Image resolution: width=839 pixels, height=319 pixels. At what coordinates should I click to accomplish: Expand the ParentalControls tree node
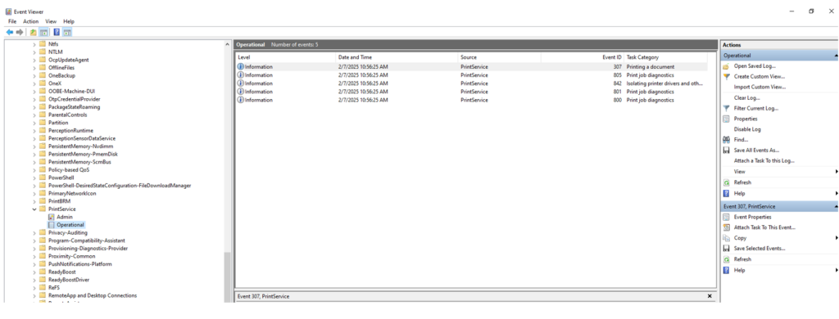click(x=34, y=115)
